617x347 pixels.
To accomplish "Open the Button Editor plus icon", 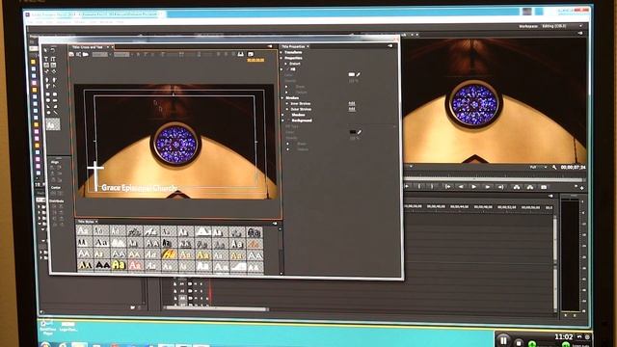I will [581, 188].
